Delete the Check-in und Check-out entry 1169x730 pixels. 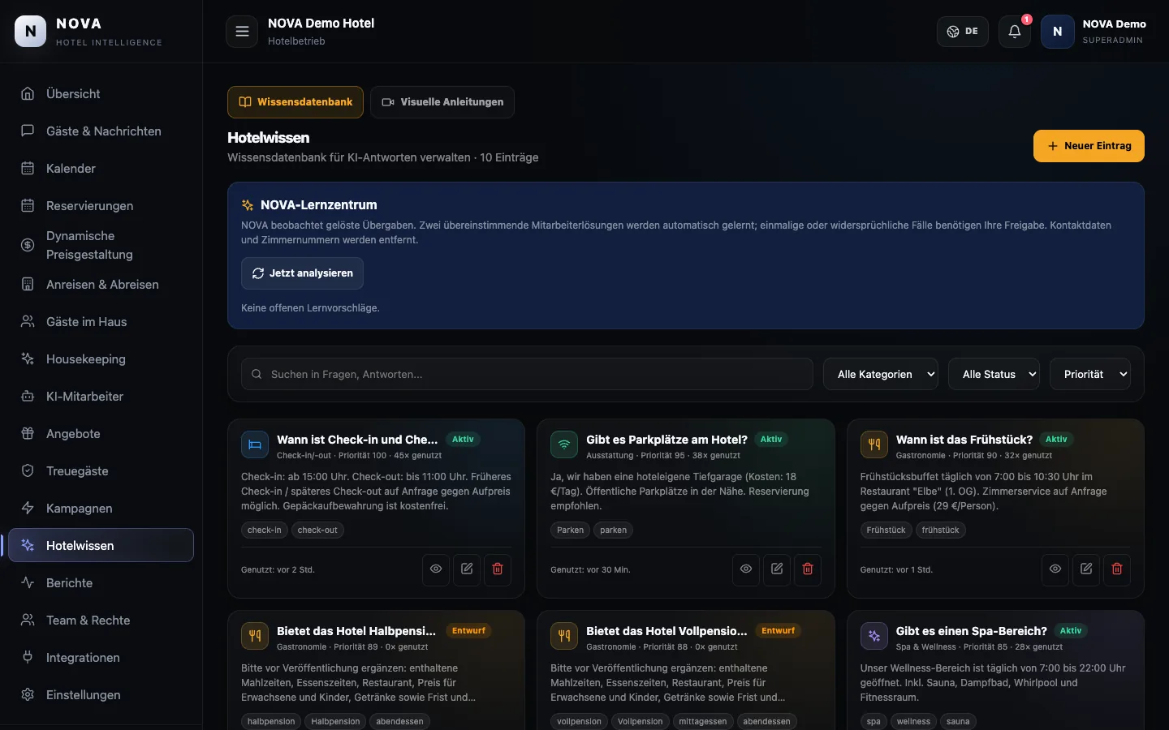pos(498,569)
